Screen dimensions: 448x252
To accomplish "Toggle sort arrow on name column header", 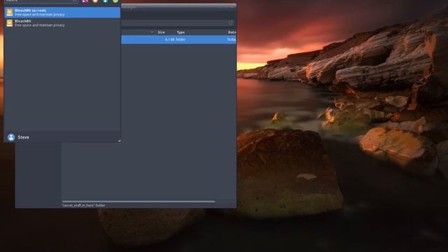I will pyautogui.click(x=152, y=32).
